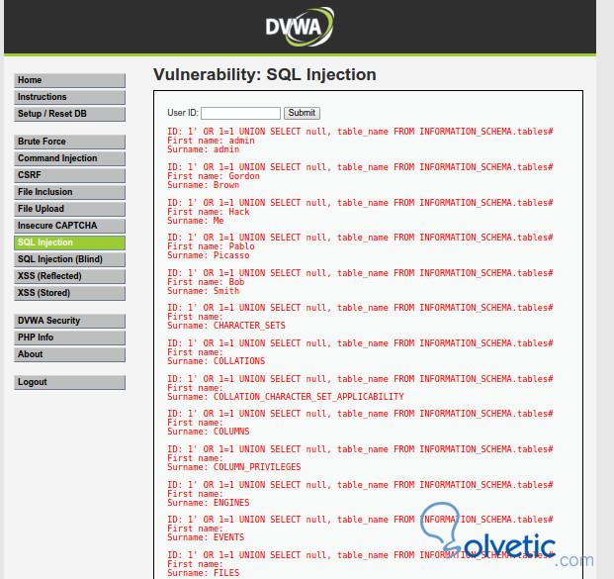The width and height of the screenshot is (614, 579).
Task: Click the Logout menu item
Action: [x=69, y=383]
